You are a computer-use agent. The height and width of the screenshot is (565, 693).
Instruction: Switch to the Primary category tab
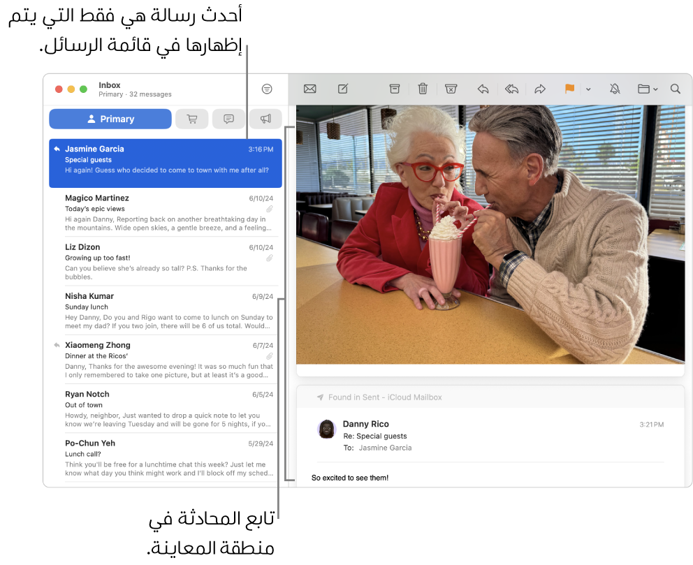110,119
